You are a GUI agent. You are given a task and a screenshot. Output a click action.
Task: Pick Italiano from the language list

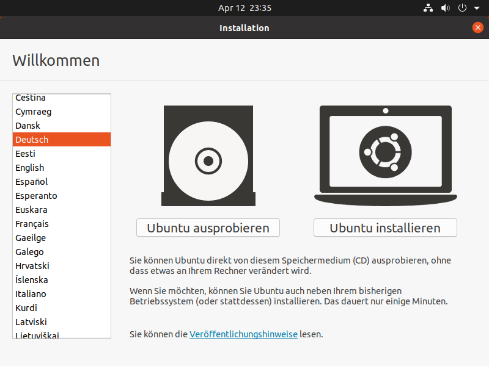[31, 294]
